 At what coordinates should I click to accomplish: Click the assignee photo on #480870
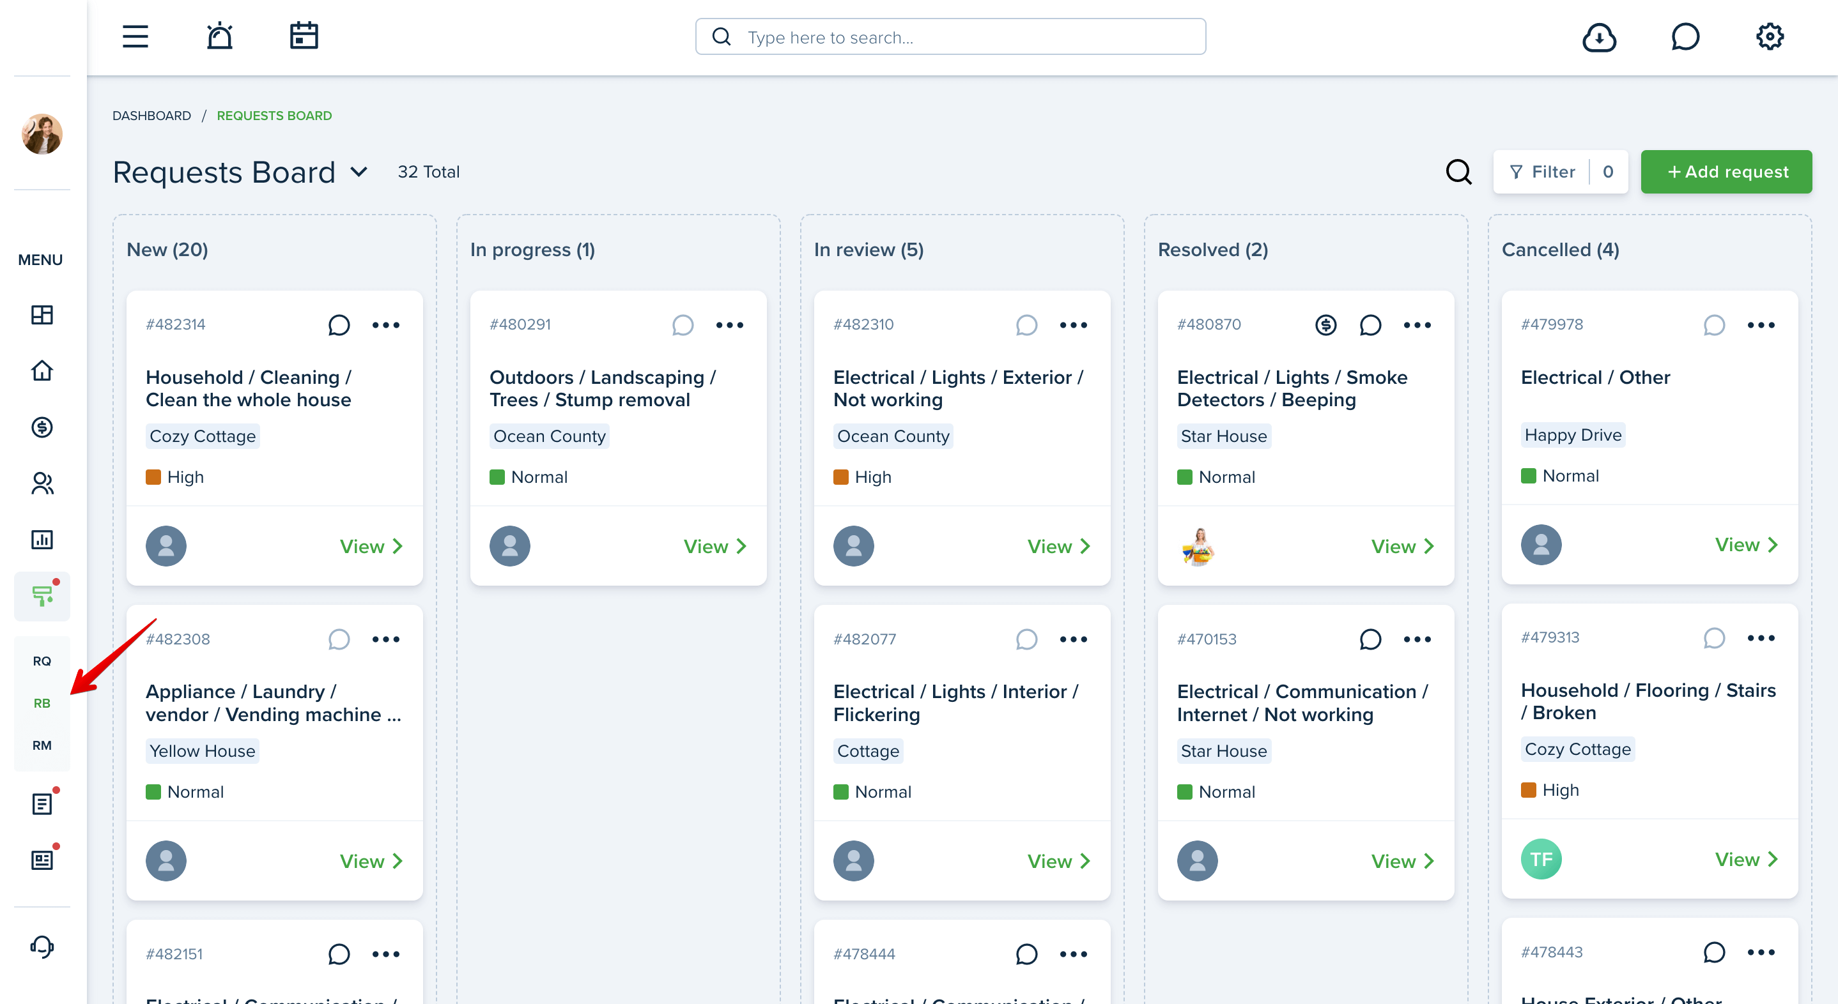[1197, 547]
